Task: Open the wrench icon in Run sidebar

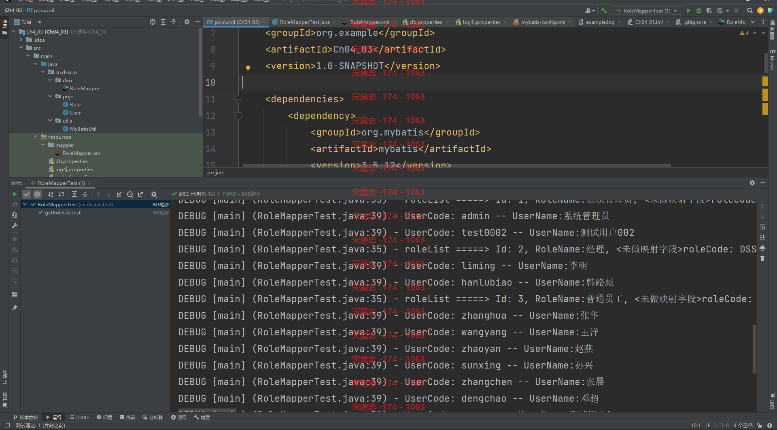Action: (x=15, y=226)
